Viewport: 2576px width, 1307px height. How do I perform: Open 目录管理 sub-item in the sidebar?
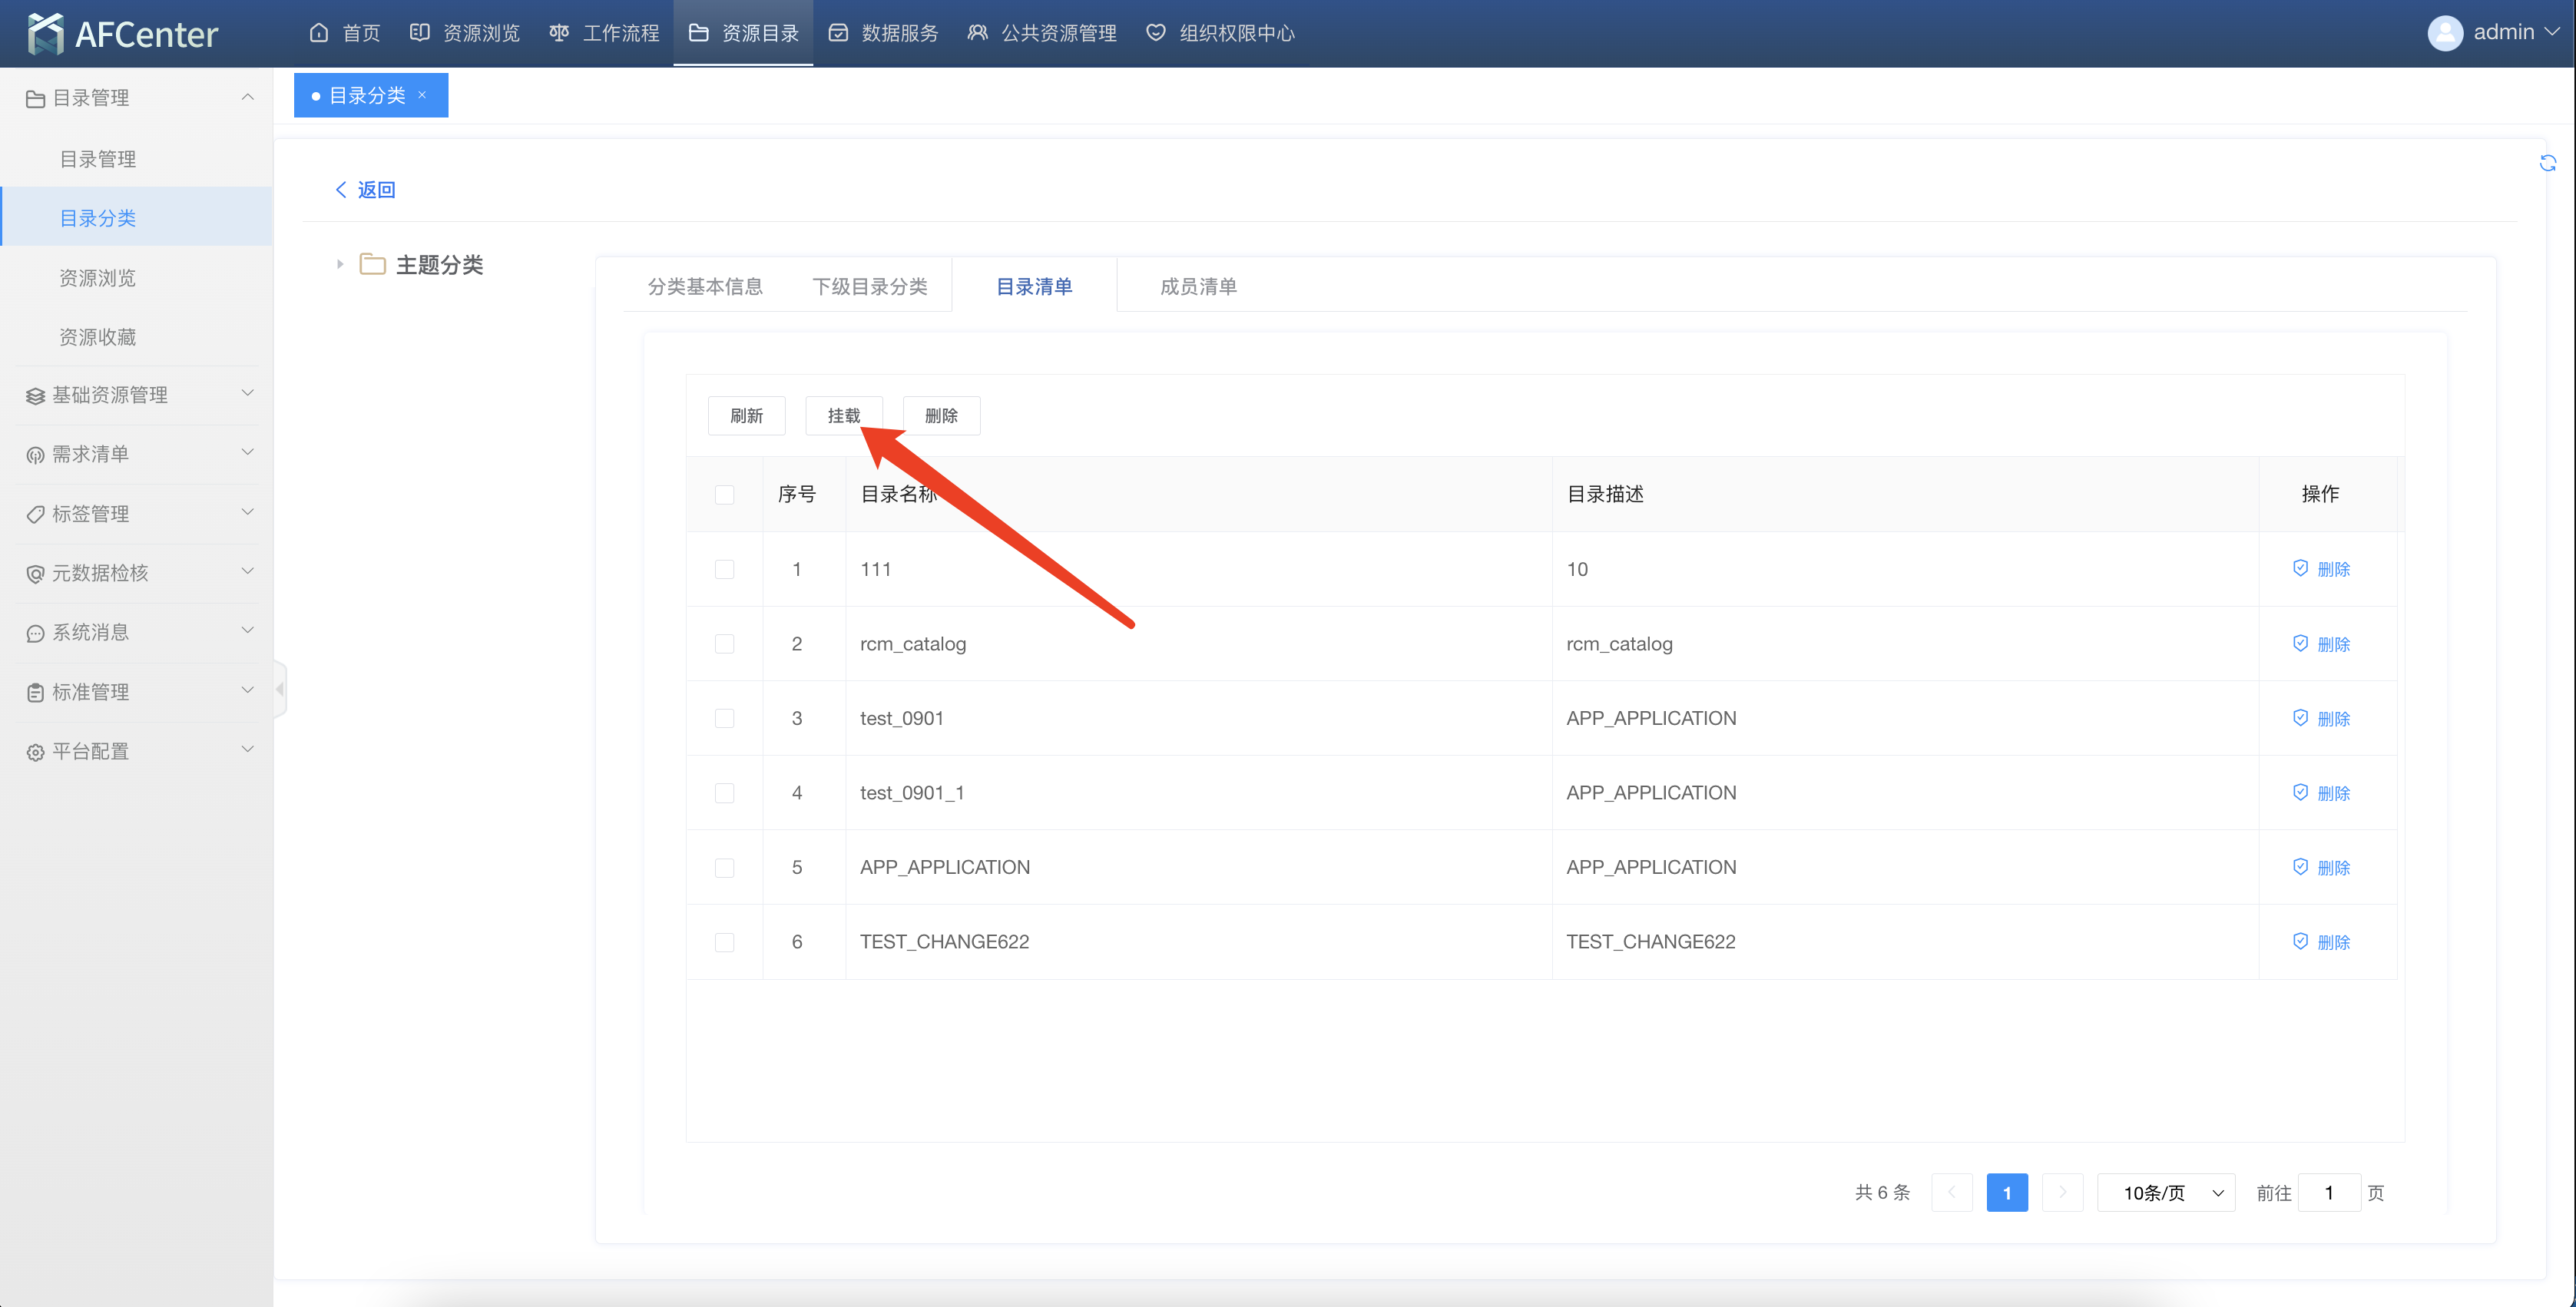coord(98,159)
